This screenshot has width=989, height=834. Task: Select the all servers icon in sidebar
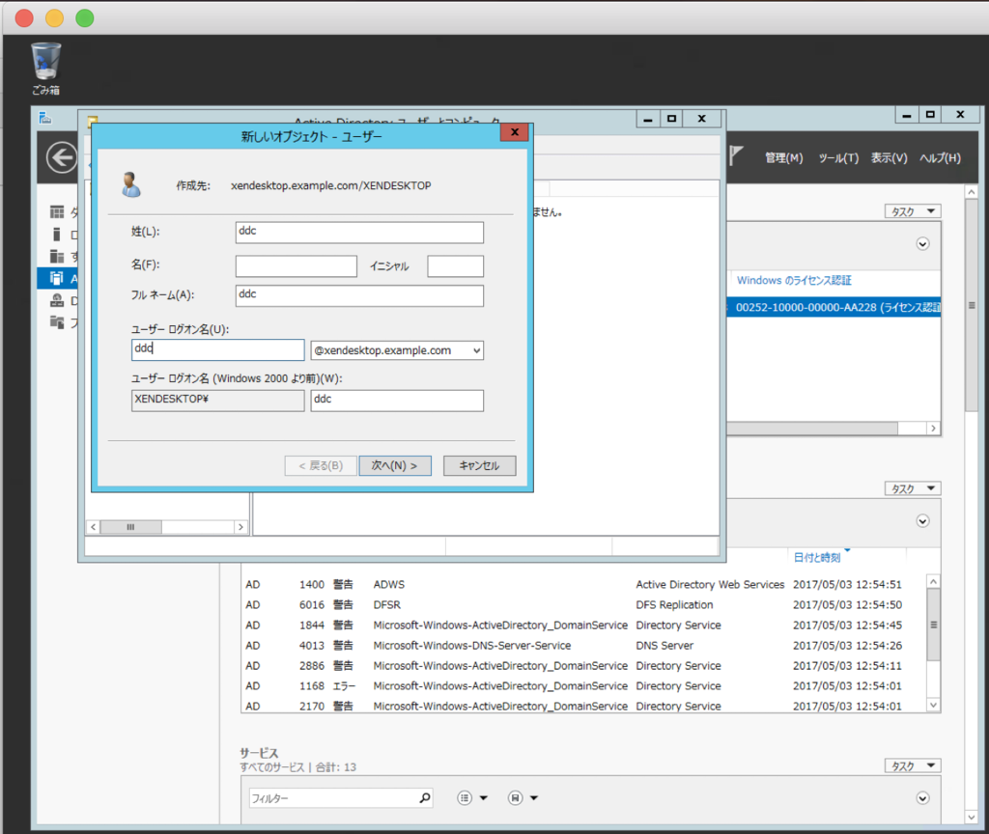click(57, 256)
